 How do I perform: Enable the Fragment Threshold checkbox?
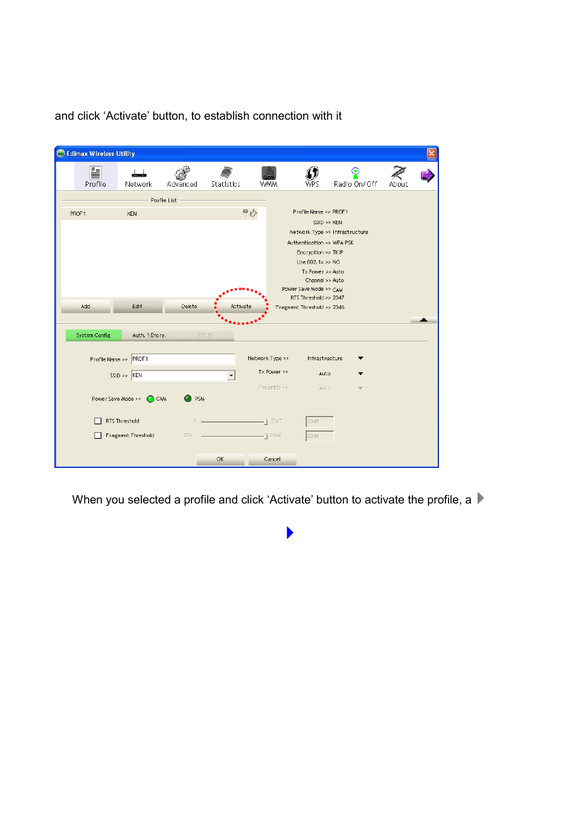pos(98,435)
